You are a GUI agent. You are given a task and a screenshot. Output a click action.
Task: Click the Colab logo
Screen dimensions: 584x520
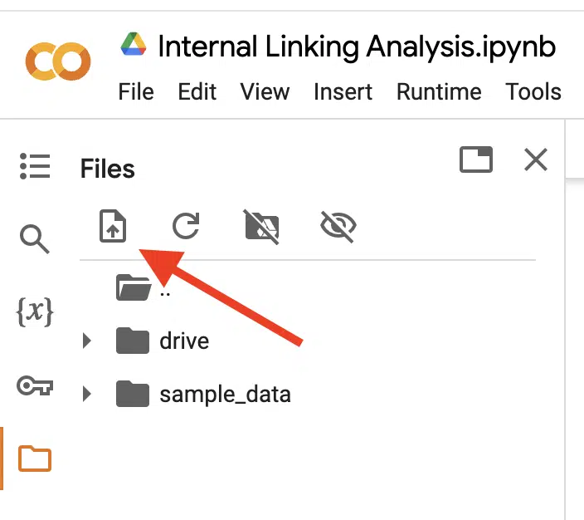click(58, 61)
